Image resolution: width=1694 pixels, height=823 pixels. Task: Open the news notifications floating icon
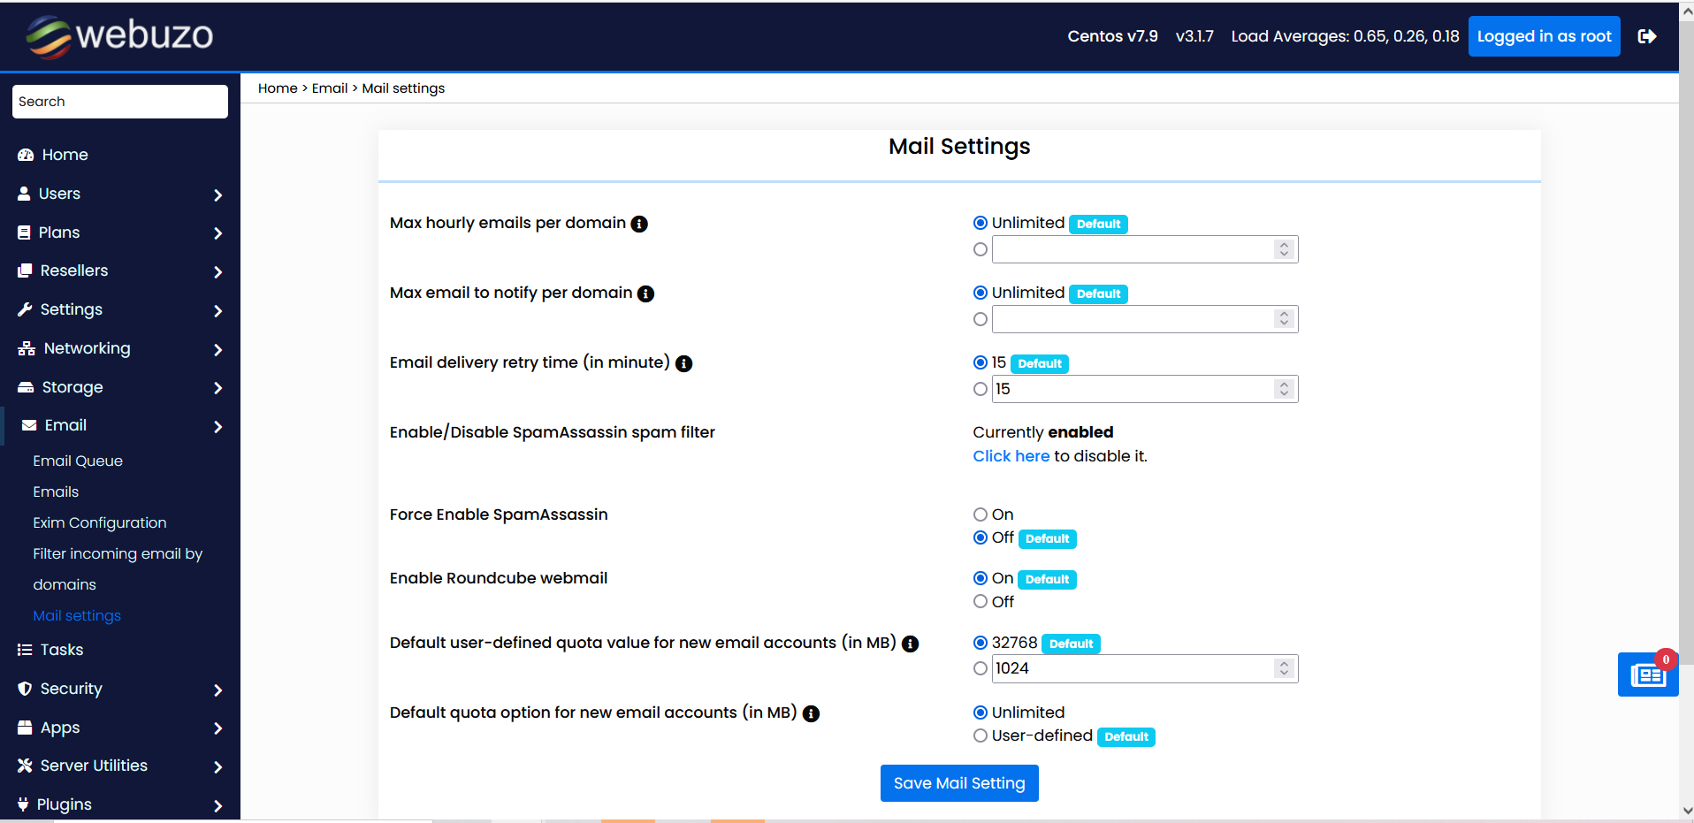1648,674
